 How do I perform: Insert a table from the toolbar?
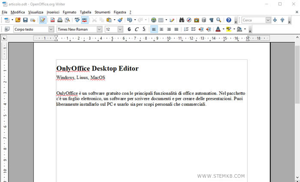pos(161,20)
